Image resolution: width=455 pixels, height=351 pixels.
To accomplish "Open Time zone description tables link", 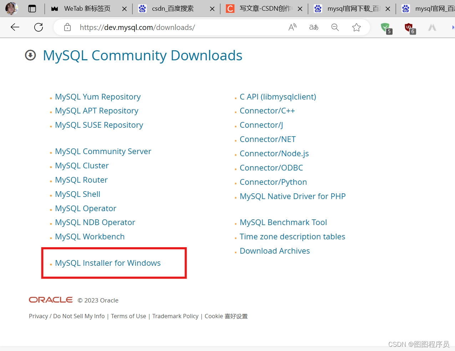I will point(292,237).
